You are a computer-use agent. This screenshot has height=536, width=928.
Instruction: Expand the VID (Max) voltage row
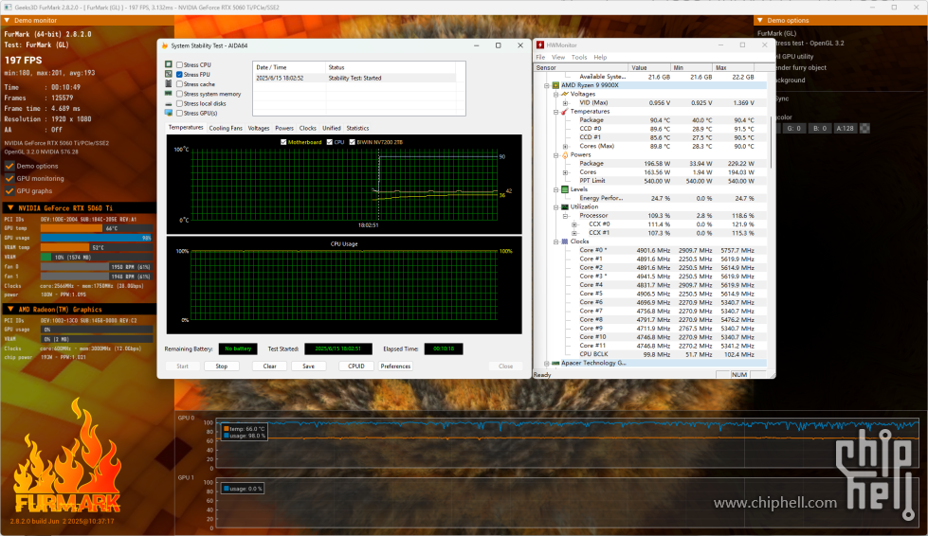pos(565,103)
